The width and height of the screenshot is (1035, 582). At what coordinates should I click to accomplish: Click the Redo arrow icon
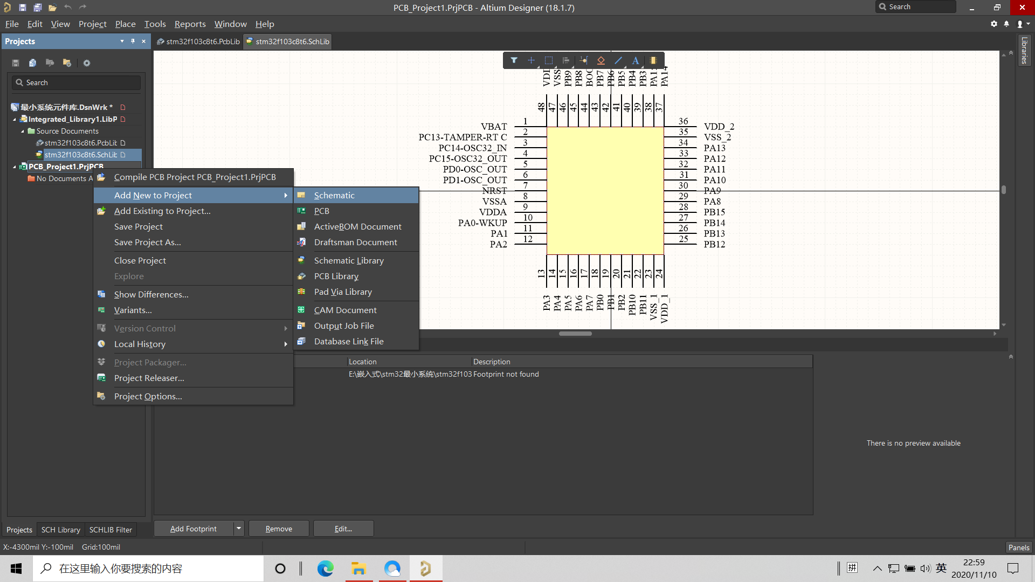pyautogui.click(x=82, y=8)
